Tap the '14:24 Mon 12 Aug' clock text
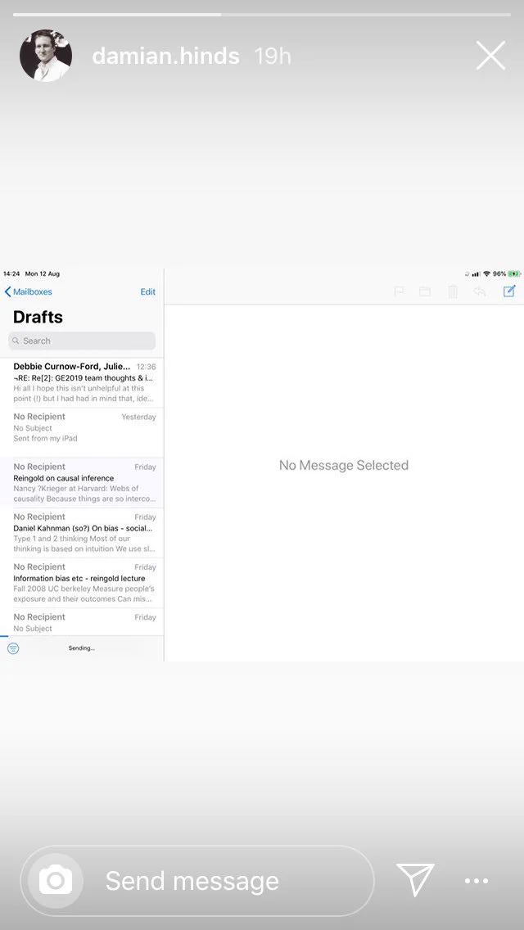Viewport: 524px width, 930px height. pos(31,274)
